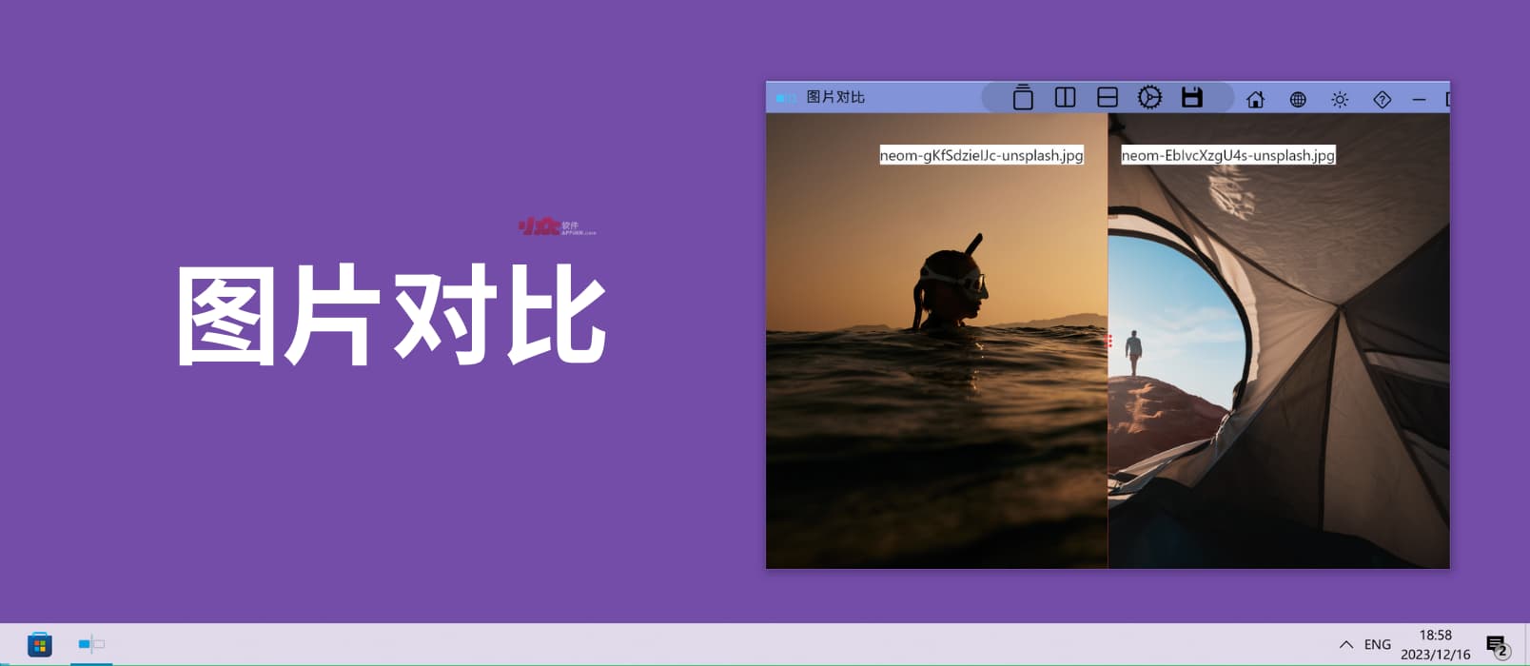Click the left image filename label
The image size is (1530, 666).
coord(981,155)
